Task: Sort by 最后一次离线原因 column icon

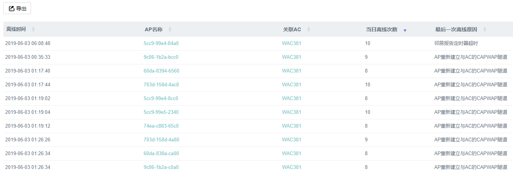Action: click(485, 29)
